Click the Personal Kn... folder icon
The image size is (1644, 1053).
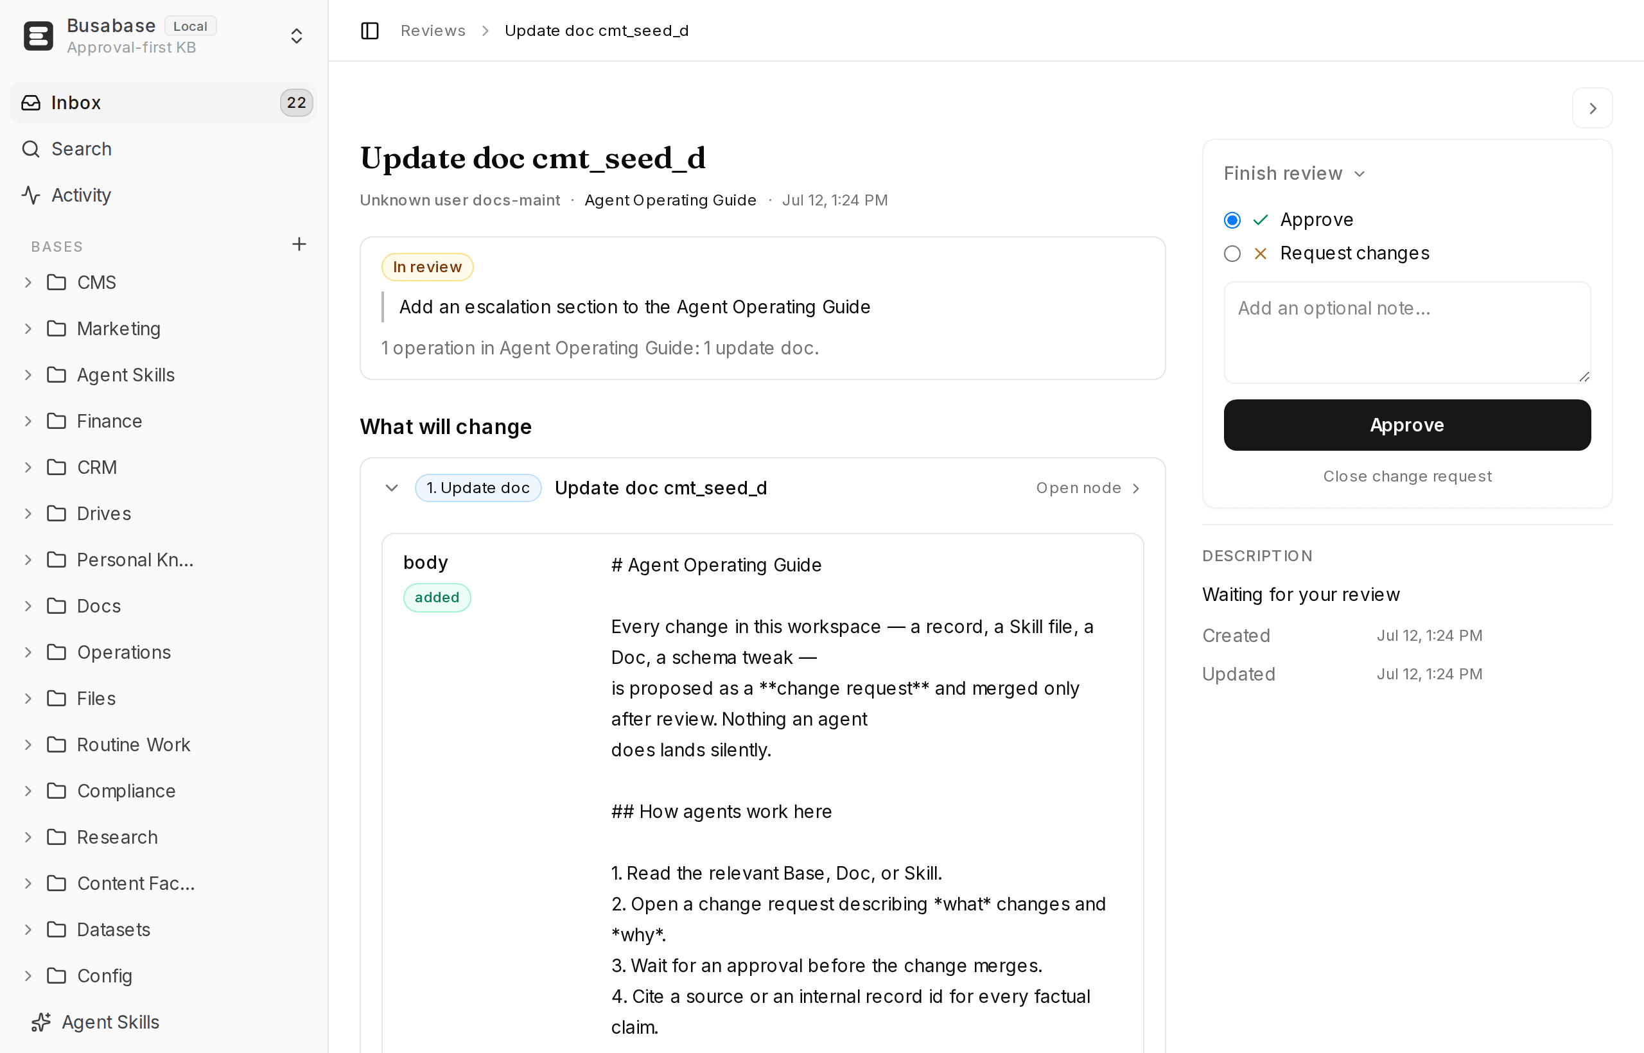click(x=56, y=560)
